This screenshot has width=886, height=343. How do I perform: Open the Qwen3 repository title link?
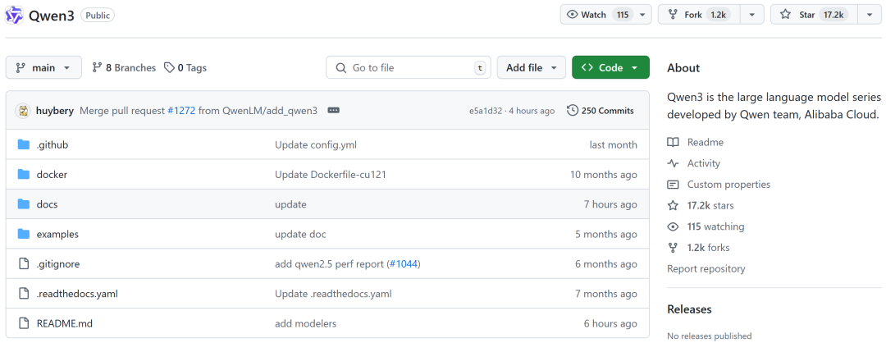[51, 16]
